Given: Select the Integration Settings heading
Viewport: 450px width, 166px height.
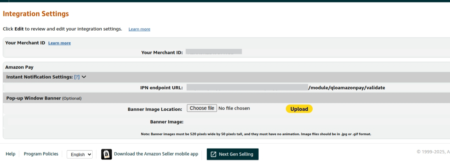Looking at the screenshot, I should (36, 14).
